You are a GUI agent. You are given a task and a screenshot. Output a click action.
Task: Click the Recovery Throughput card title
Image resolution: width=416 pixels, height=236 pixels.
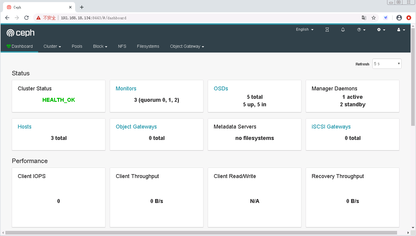[338, 176]
